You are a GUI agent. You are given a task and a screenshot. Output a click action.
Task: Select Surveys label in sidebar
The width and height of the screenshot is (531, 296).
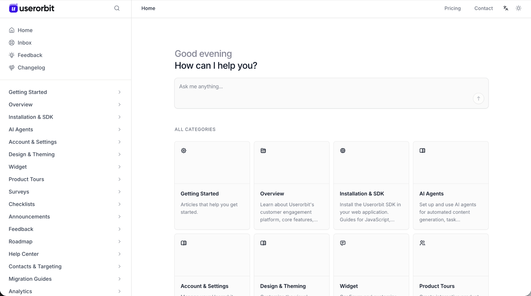(19, 192)
